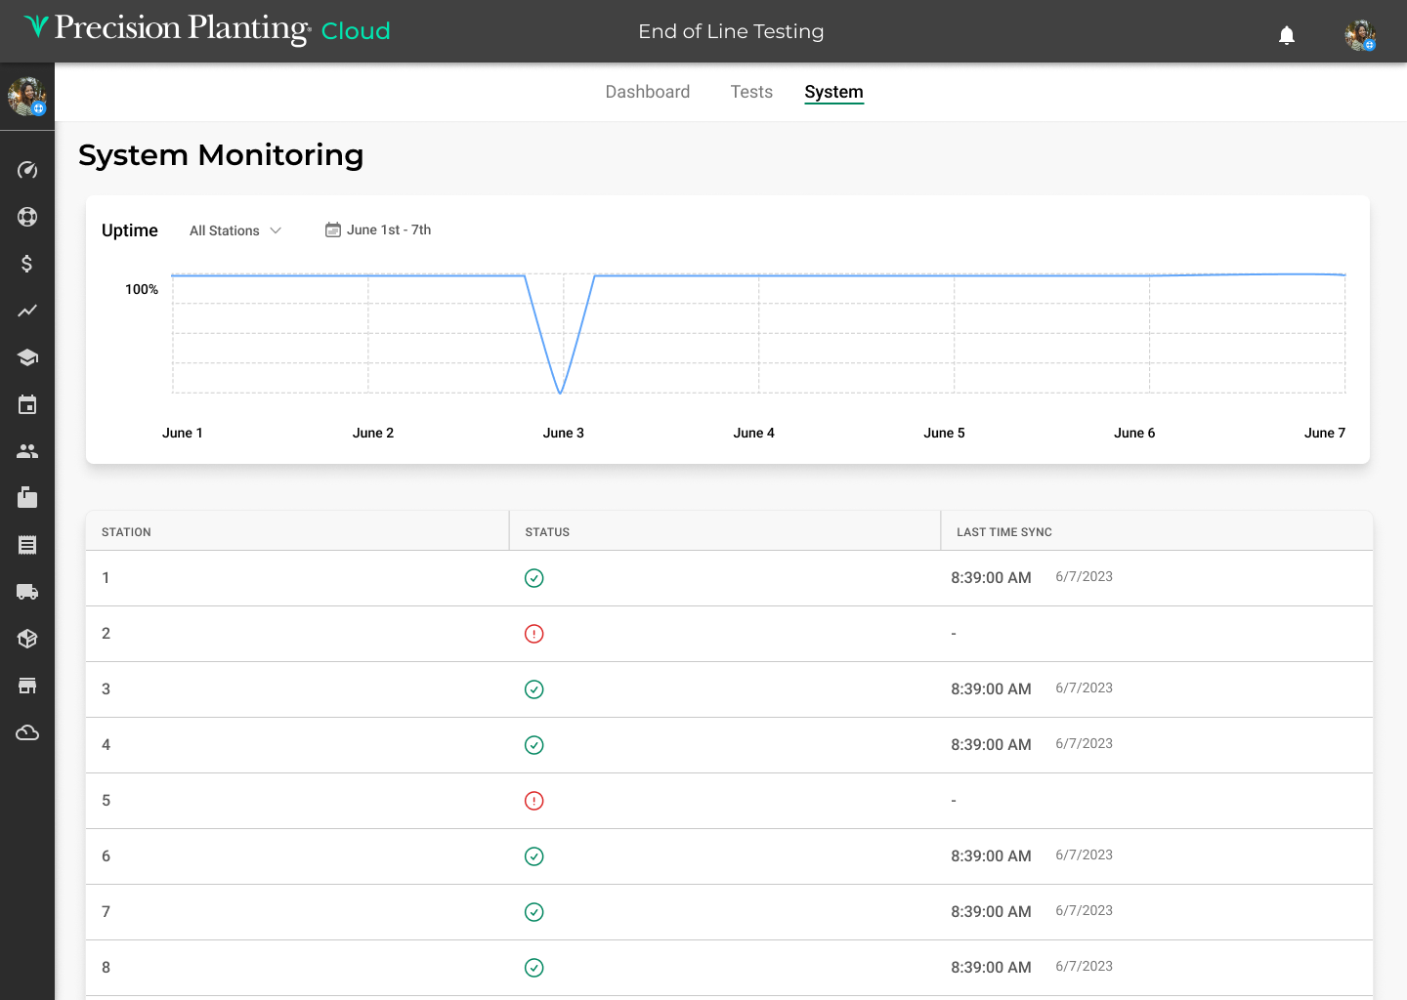The height and width of the screenshot is (1000, 1407).
Task: Switch to the Dashboard tab
Action: [x=648, y=92]
